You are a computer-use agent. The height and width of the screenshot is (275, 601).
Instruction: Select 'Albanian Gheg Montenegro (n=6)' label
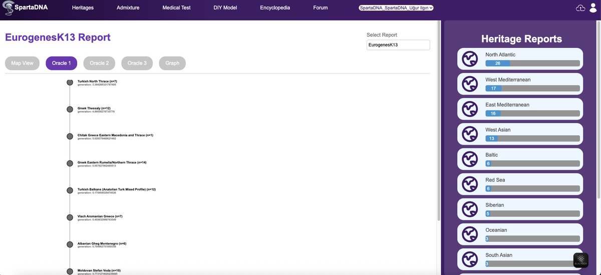click(102, 243)
